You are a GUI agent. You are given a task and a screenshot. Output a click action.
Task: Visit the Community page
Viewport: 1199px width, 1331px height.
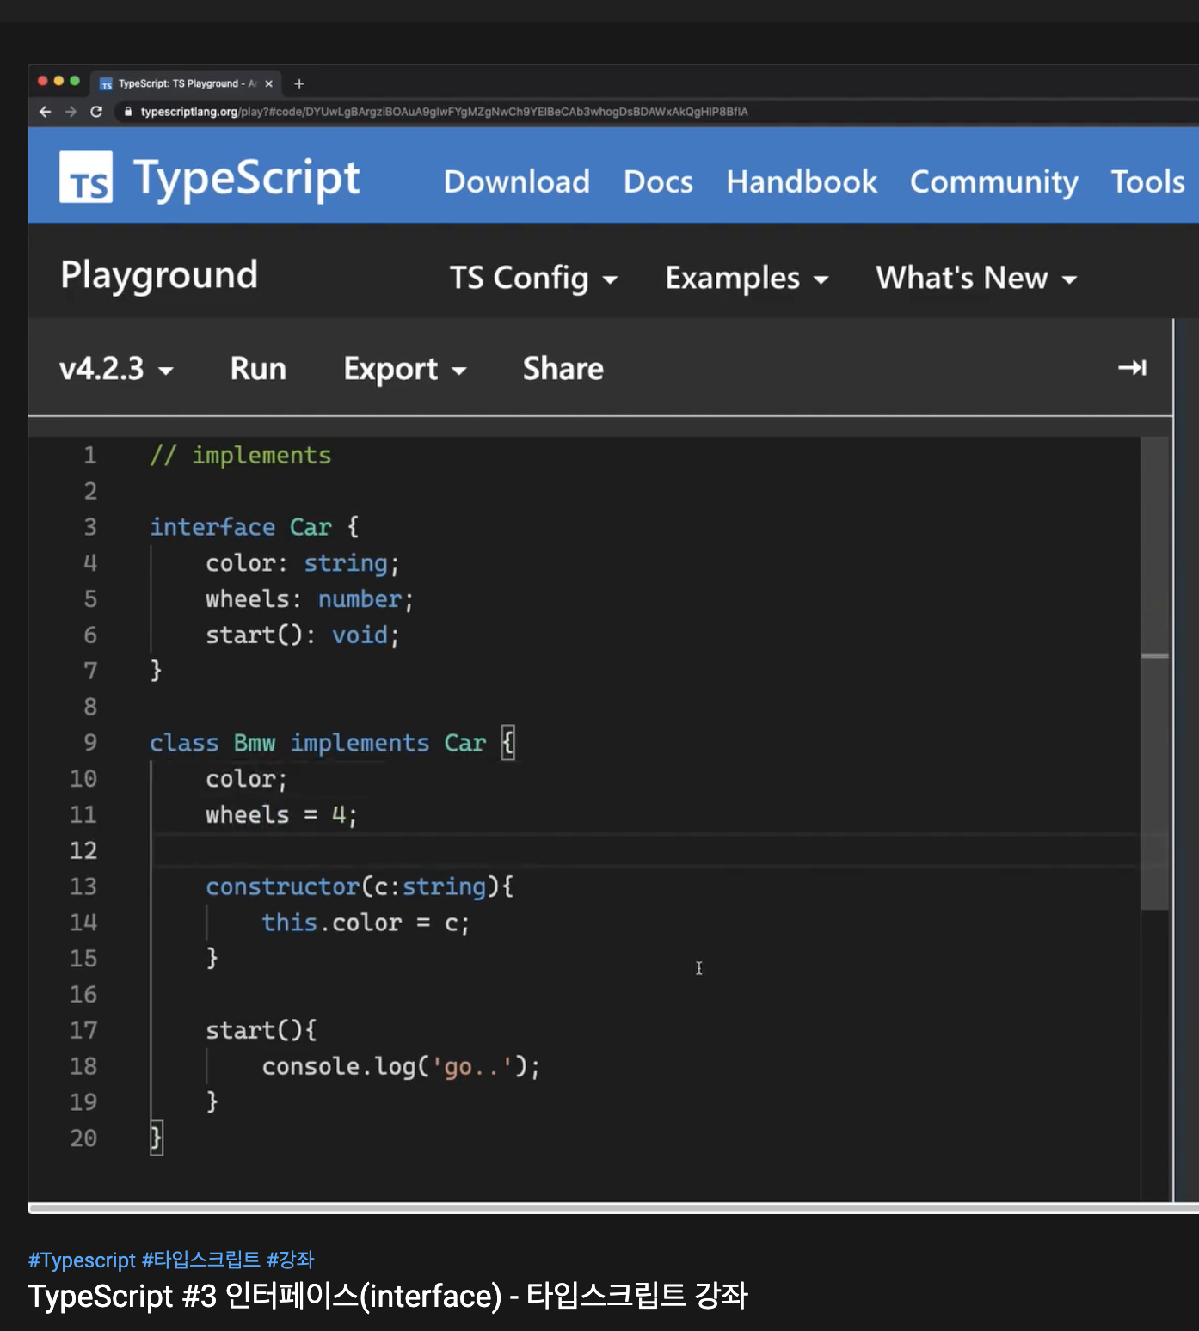pos(994,181)
